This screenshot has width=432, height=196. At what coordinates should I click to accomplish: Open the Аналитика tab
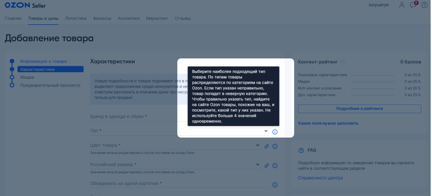pyautogui.click(x=128, y=18)
